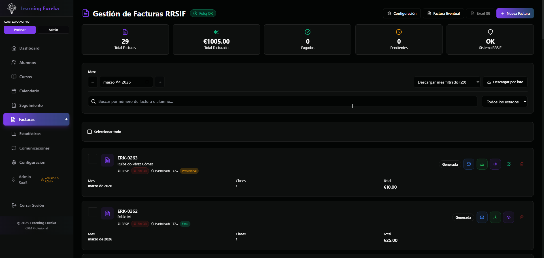This screenshot has width=544, height=258.
Task: Check the Seleccionar todo checkbox
Action: (x=90, y=132)
